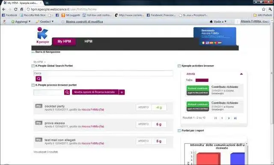
Task: Collapse the Attività panel with the arrow
Action: pos(241,74)
